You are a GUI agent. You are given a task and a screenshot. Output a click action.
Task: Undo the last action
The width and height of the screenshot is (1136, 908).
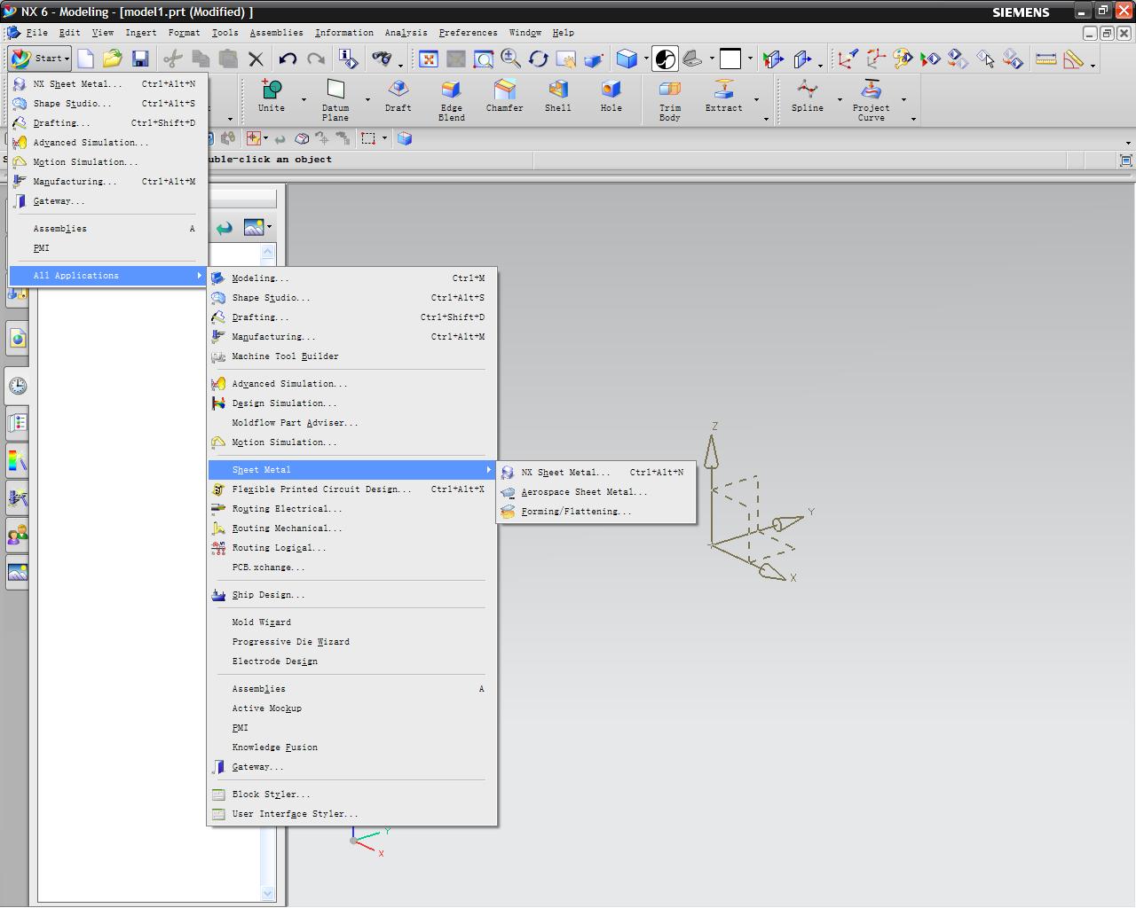(288, 59)
